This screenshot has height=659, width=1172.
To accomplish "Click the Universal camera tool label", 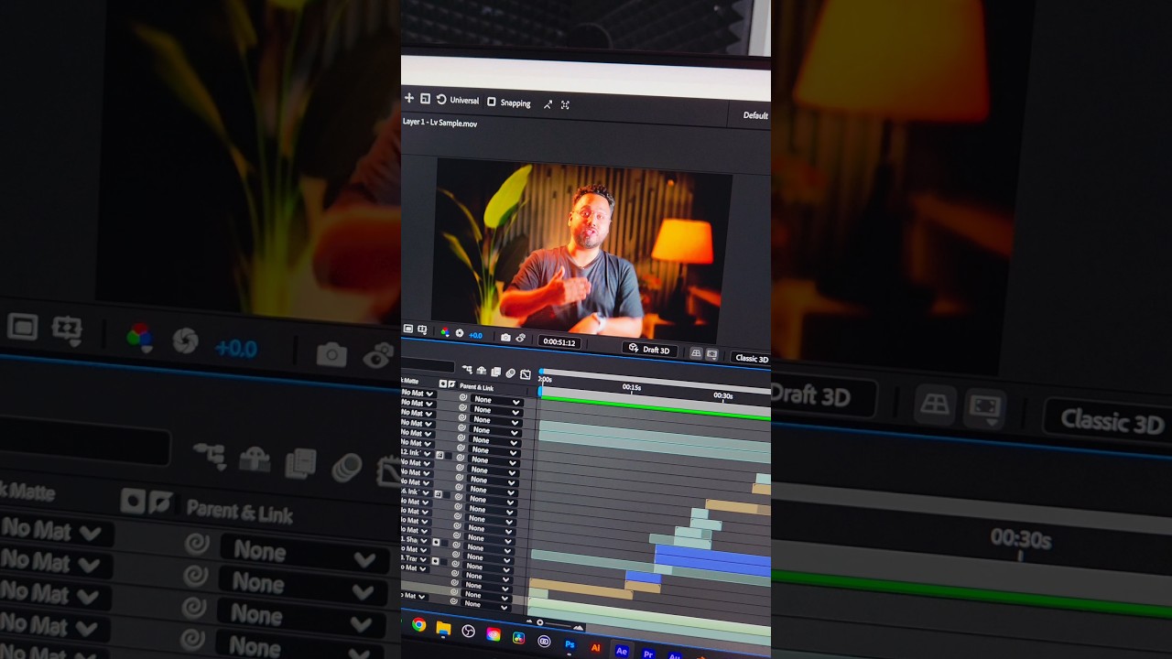I will click(x=464, y=101).
